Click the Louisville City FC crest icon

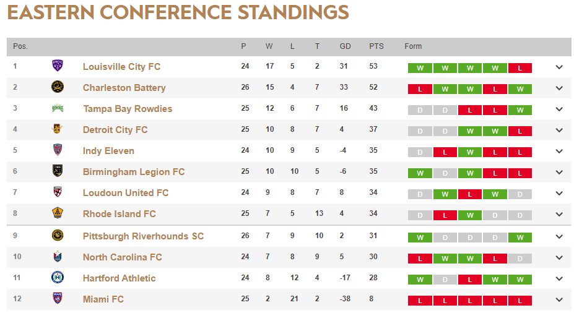point(58,66)
